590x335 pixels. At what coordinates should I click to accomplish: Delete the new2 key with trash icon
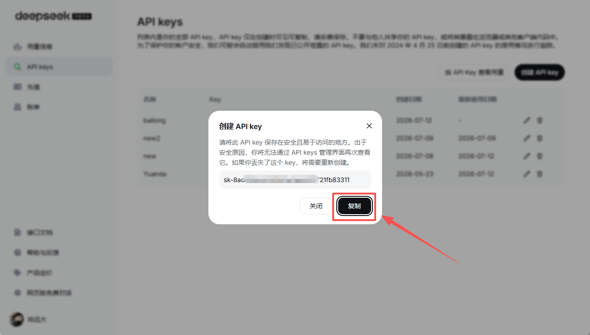tap(540, 138)
